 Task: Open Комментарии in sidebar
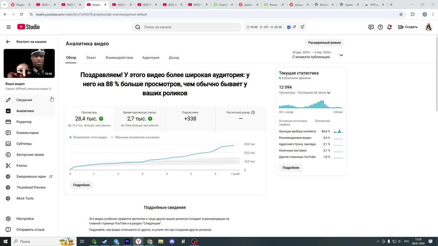click(x=29, y=133)
